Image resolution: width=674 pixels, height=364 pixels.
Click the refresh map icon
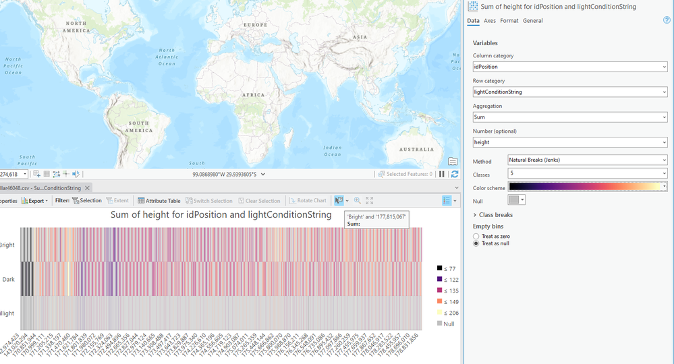[x=455, y=174]
